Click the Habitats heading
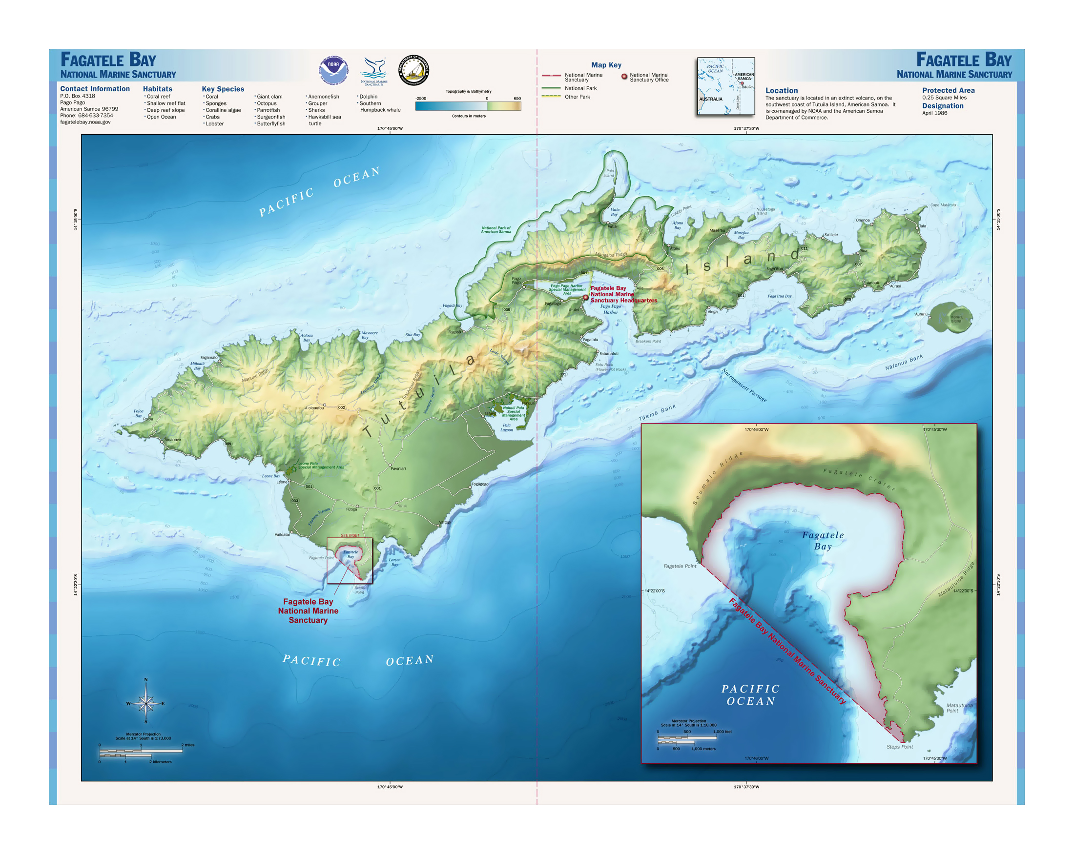The width and height of the screenshot is (1074, 854). (157, 89)
